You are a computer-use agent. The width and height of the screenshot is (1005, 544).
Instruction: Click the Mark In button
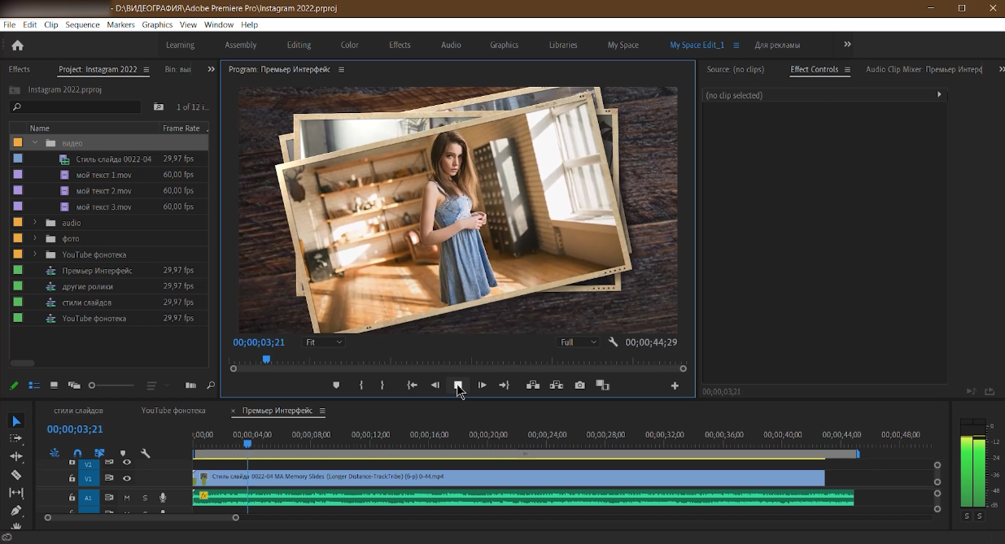(361, 385)
